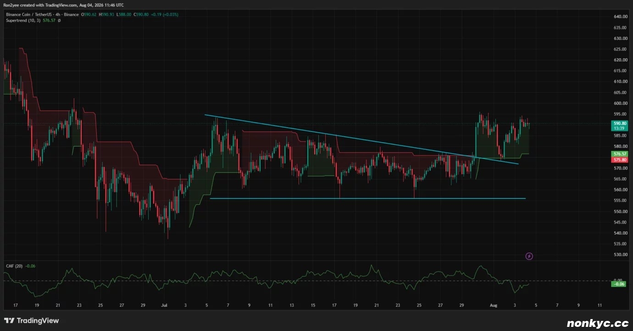Click the green 576.57 tag on price axis
This screenshot has height=331, width=633.
coord(620,154)
